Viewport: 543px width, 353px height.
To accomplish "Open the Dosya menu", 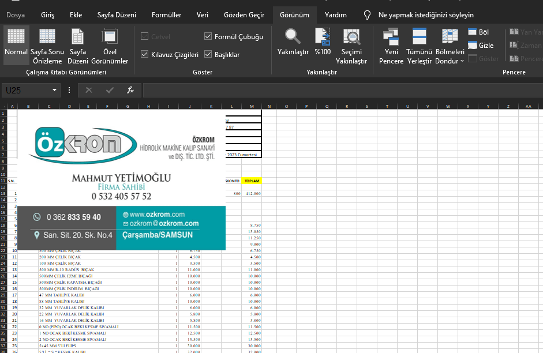I will [x=16, y=15].
